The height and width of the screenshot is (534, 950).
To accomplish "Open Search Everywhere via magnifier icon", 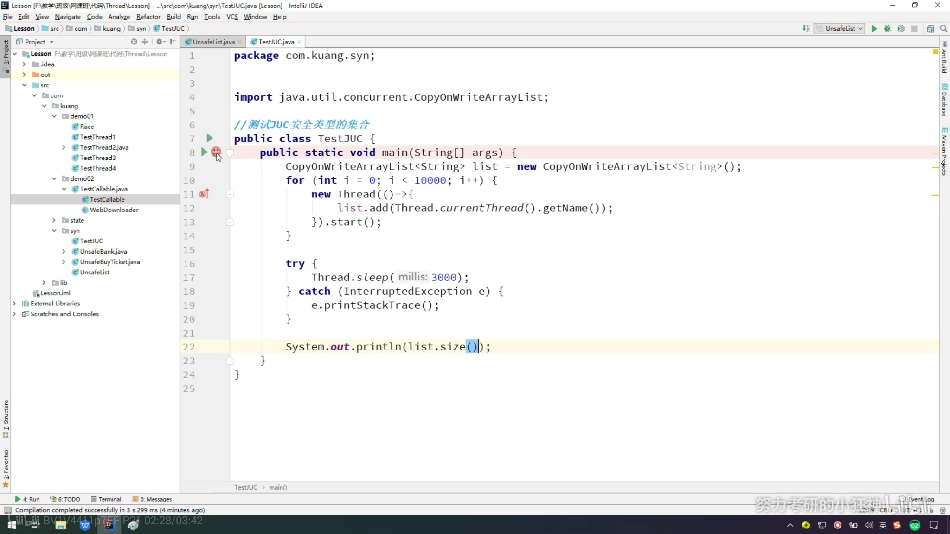I will pyautogui.click(x=944, y=29).
